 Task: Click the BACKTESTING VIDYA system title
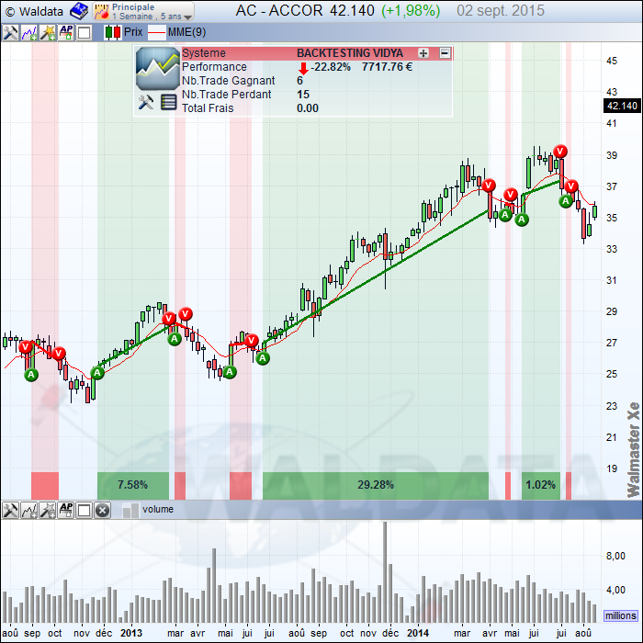point(350,53)
